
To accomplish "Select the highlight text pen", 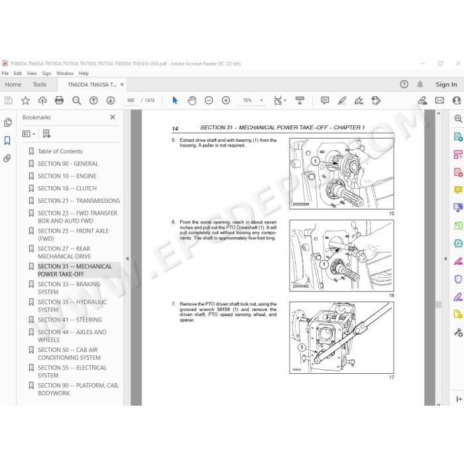I will [x=342, y=101].
